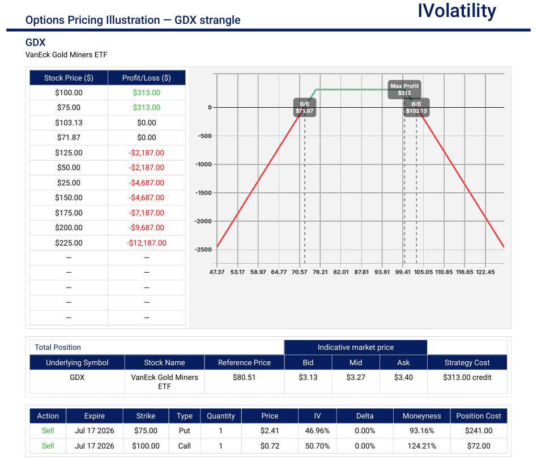Viewport: 537px width, 461px height.
Task: Click the Moneyness column header
Action: (x=421, y=416)
